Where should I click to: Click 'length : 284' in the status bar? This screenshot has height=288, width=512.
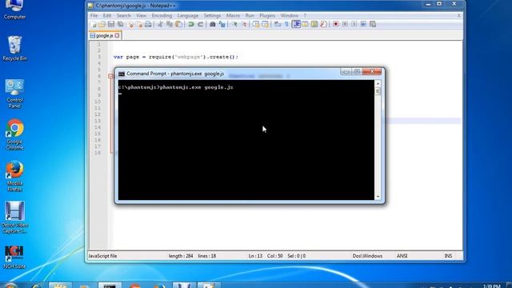181,256
